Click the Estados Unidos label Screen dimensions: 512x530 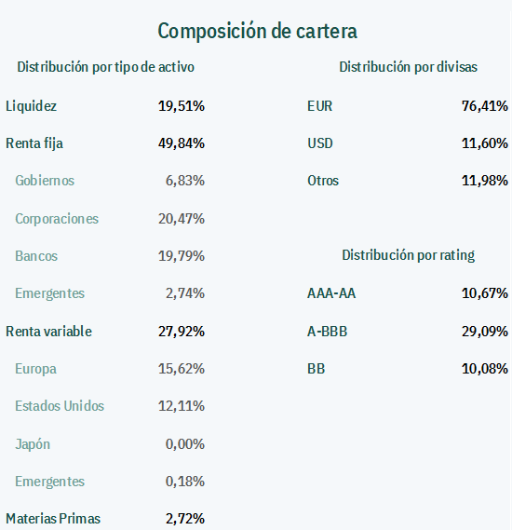pos(60,406)
